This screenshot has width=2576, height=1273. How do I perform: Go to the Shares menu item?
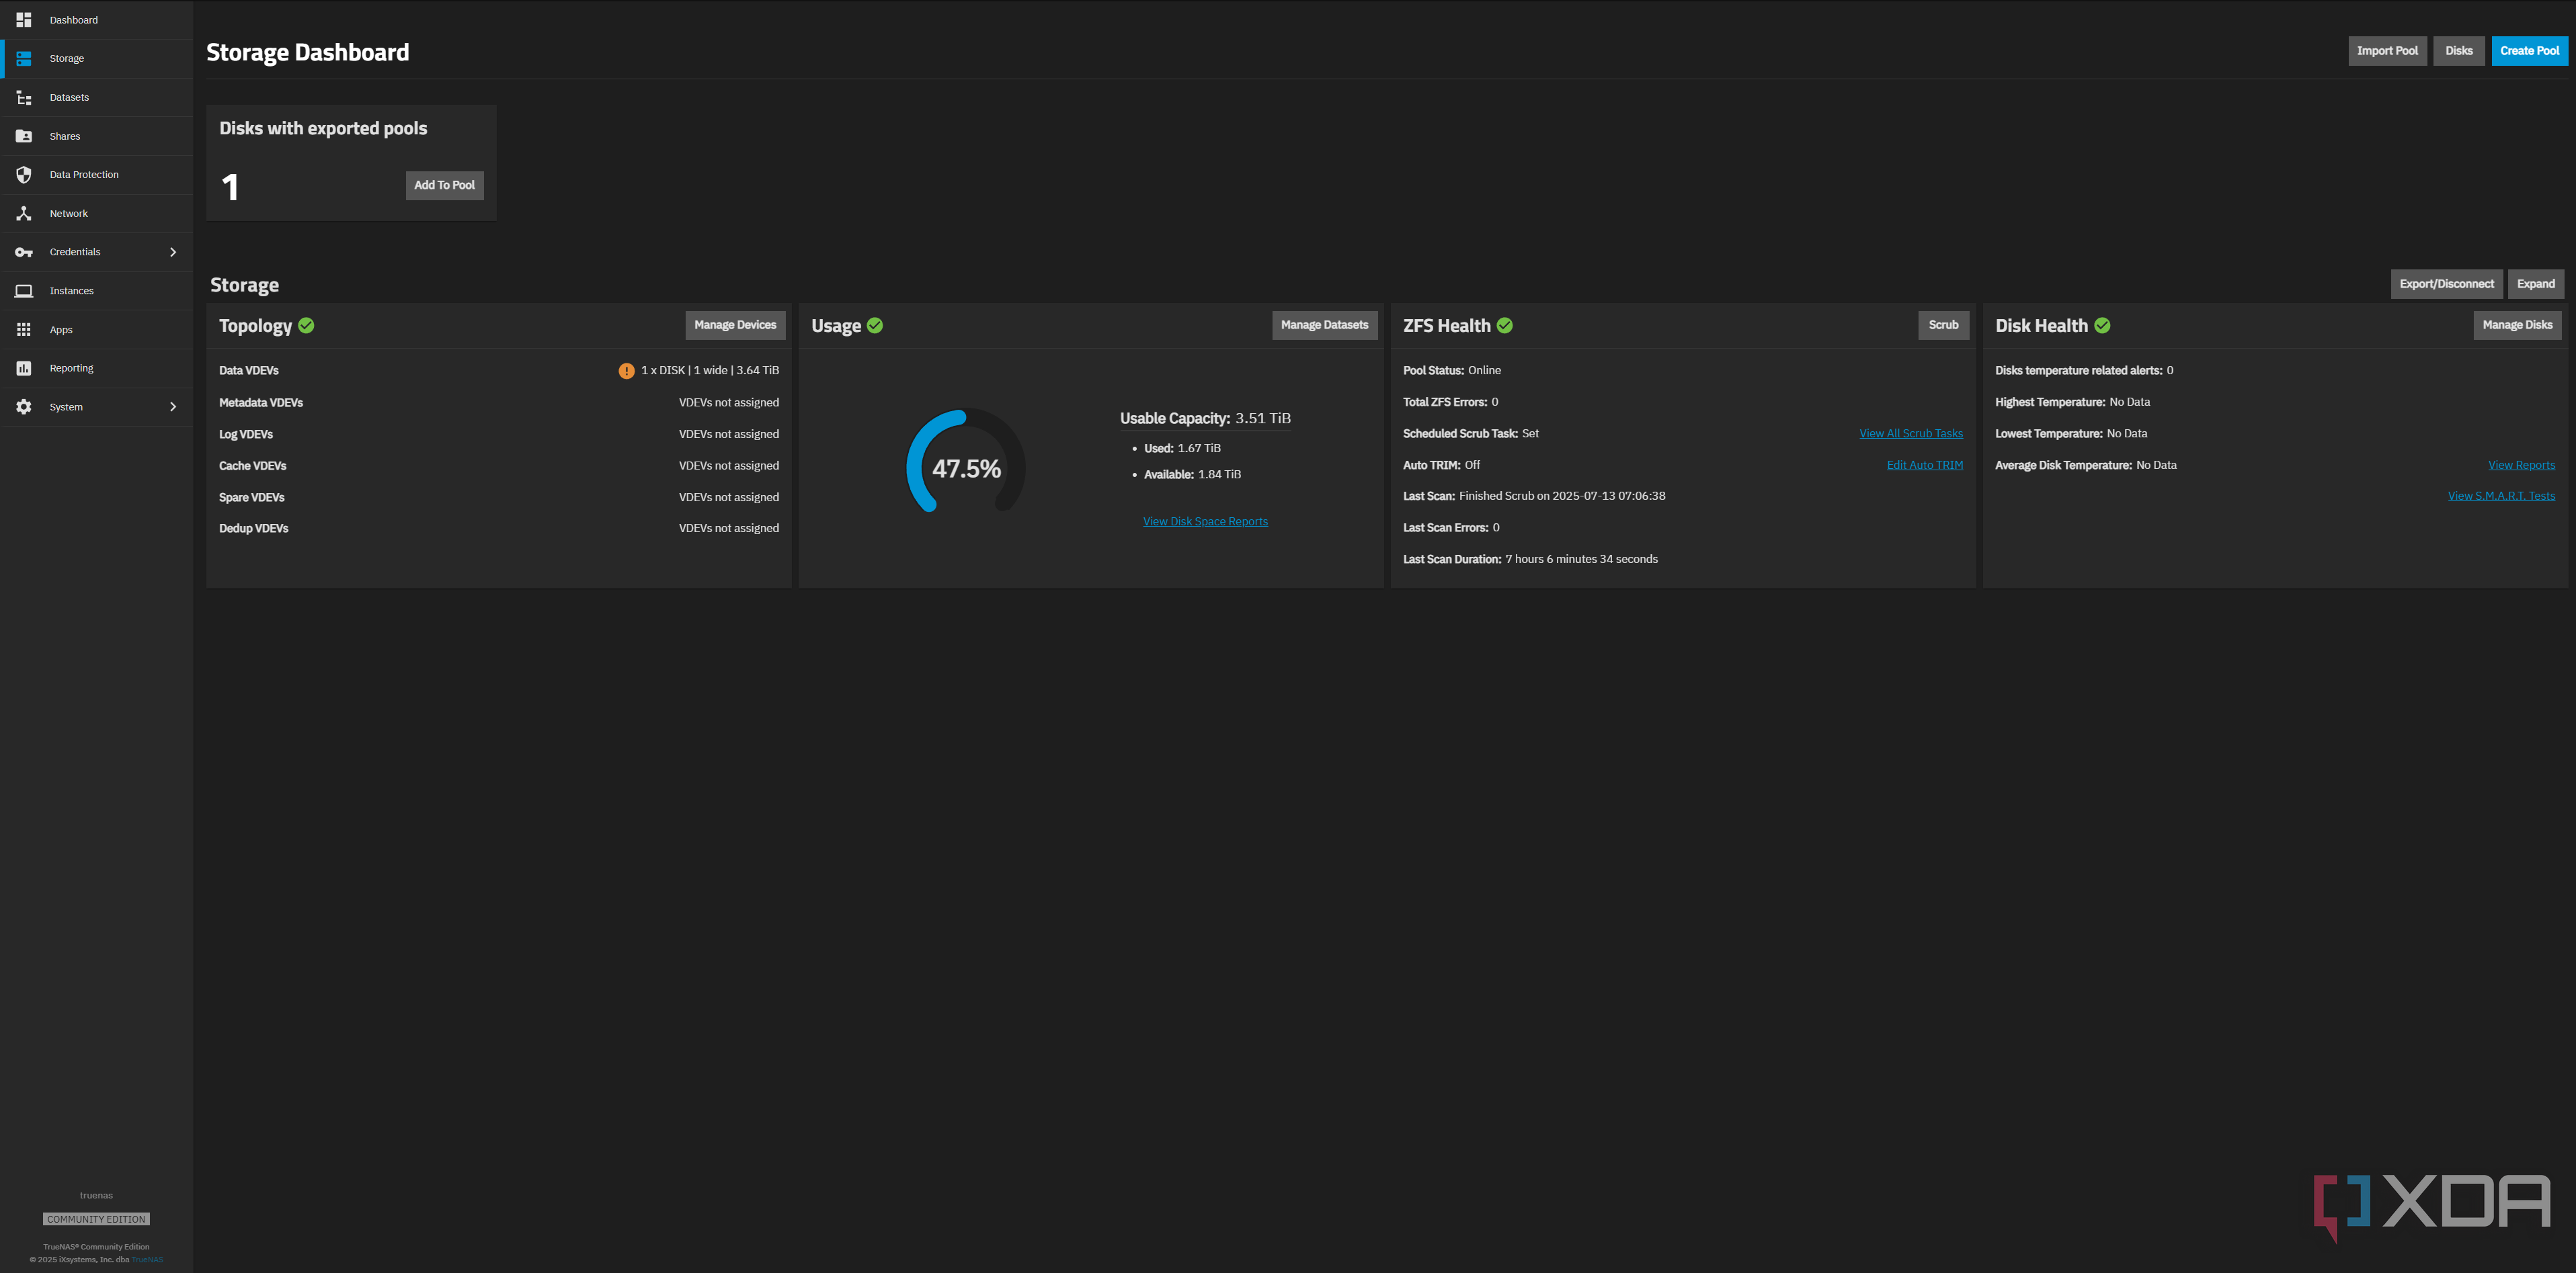pos(97,137)
